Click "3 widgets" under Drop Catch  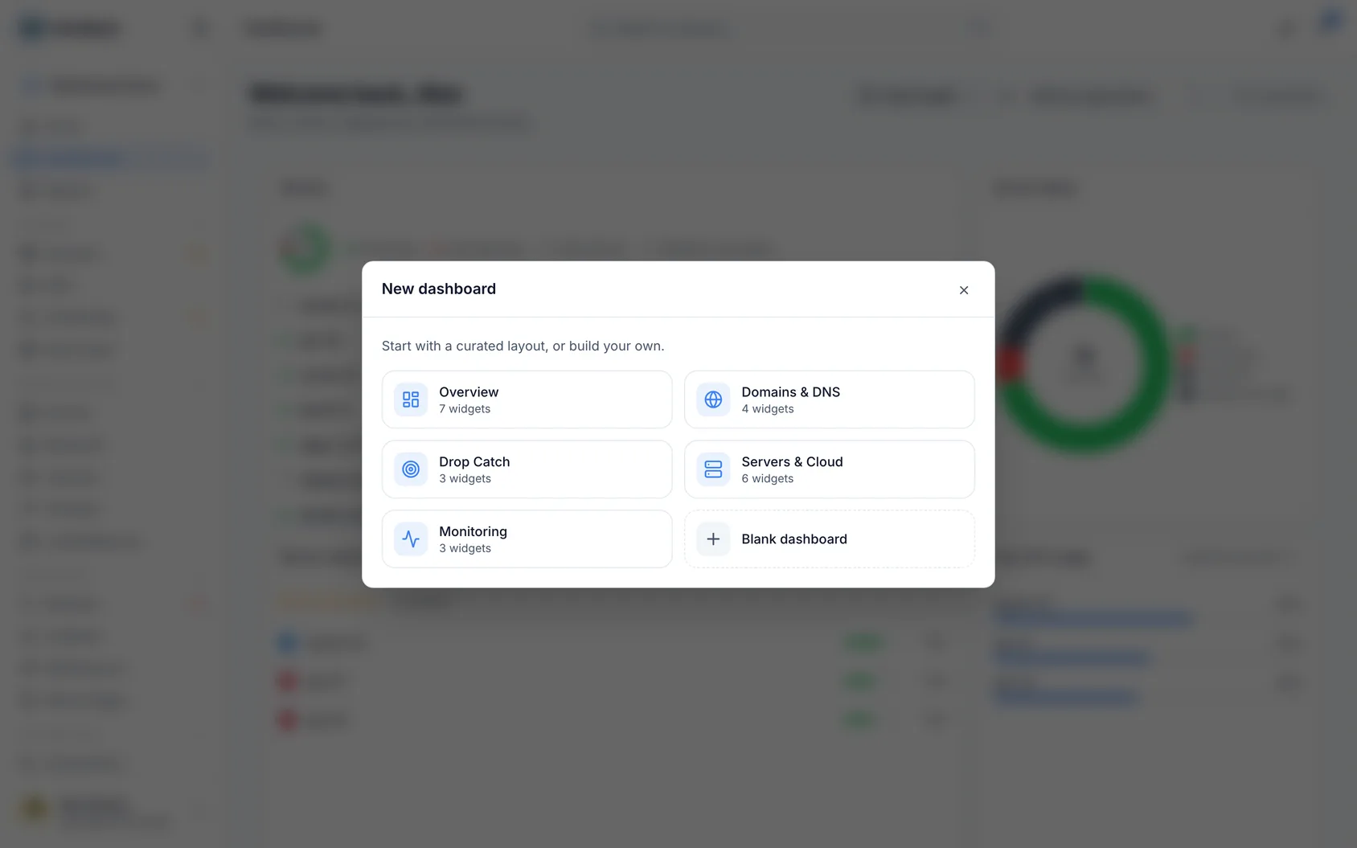point(465,479)
